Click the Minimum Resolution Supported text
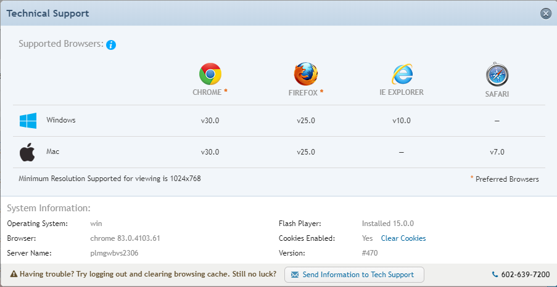Viewport: 557px width, 287px height. [110, 179]
